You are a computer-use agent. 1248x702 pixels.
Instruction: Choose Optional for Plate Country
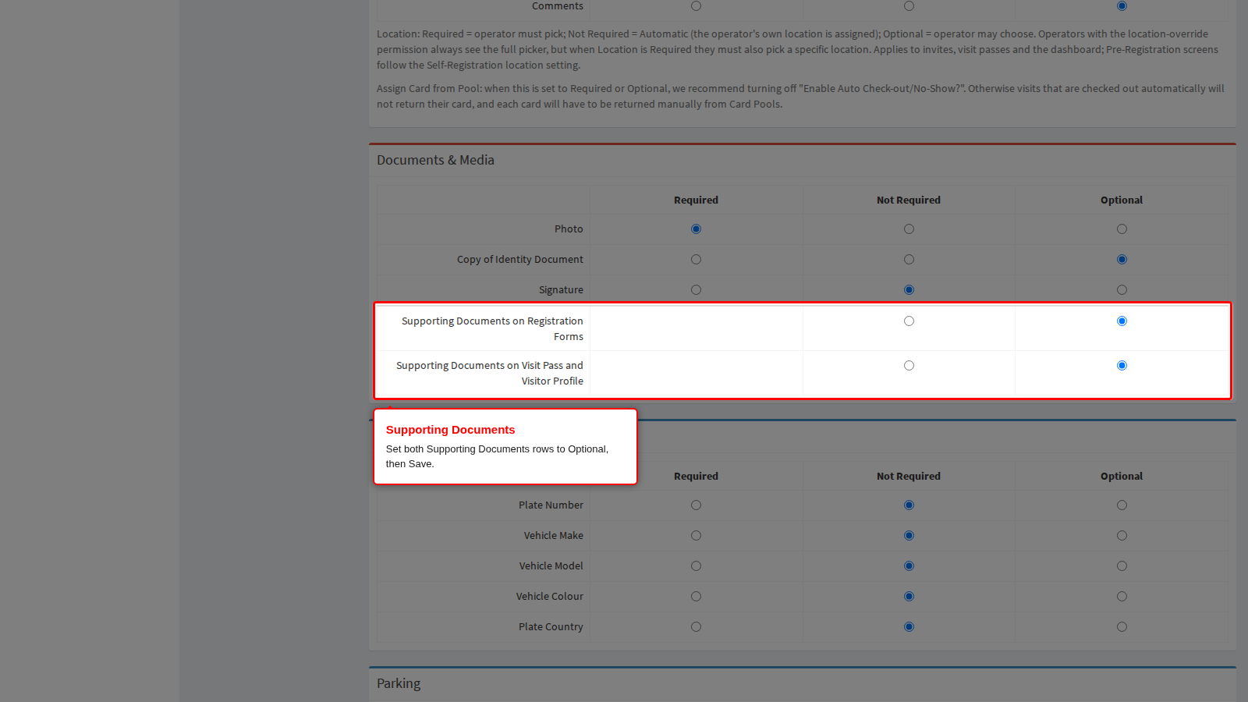point(1122,627)
